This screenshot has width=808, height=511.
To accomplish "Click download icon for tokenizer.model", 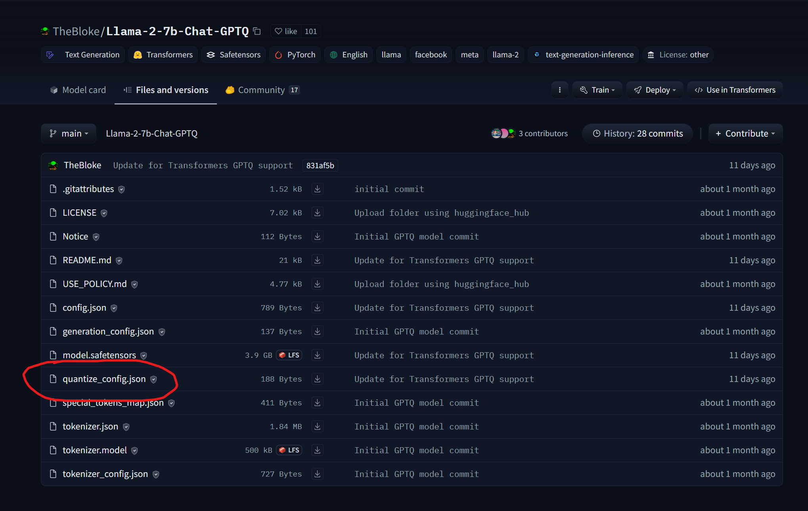I will pos(317,450).
